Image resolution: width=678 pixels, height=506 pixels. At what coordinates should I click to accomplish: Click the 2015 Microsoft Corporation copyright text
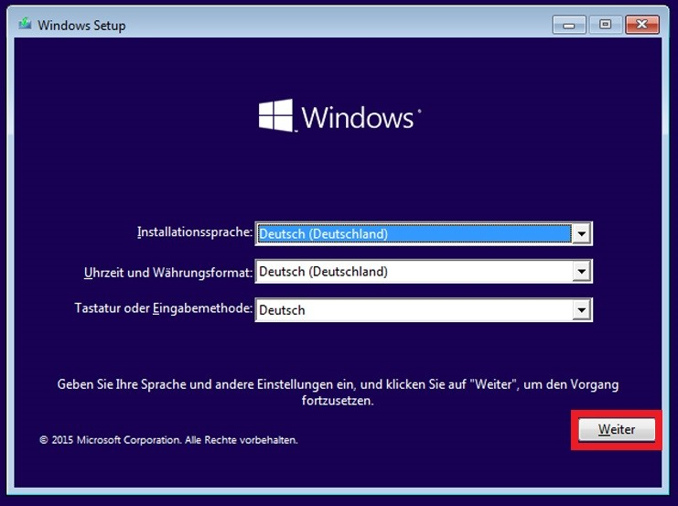tap(168, 440)
